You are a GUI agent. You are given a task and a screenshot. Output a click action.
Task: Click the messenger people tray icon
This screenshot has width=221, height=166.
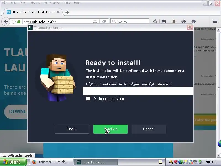tap(191, 162)
